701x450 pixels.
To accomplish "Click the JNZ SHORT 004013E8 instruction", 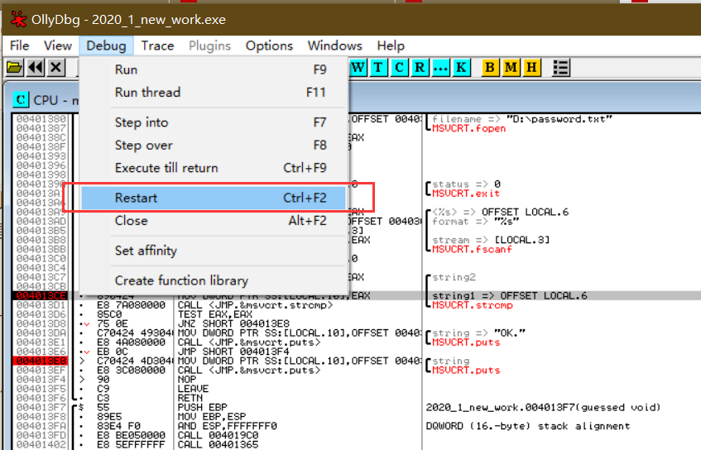I will tap(233, 323).
